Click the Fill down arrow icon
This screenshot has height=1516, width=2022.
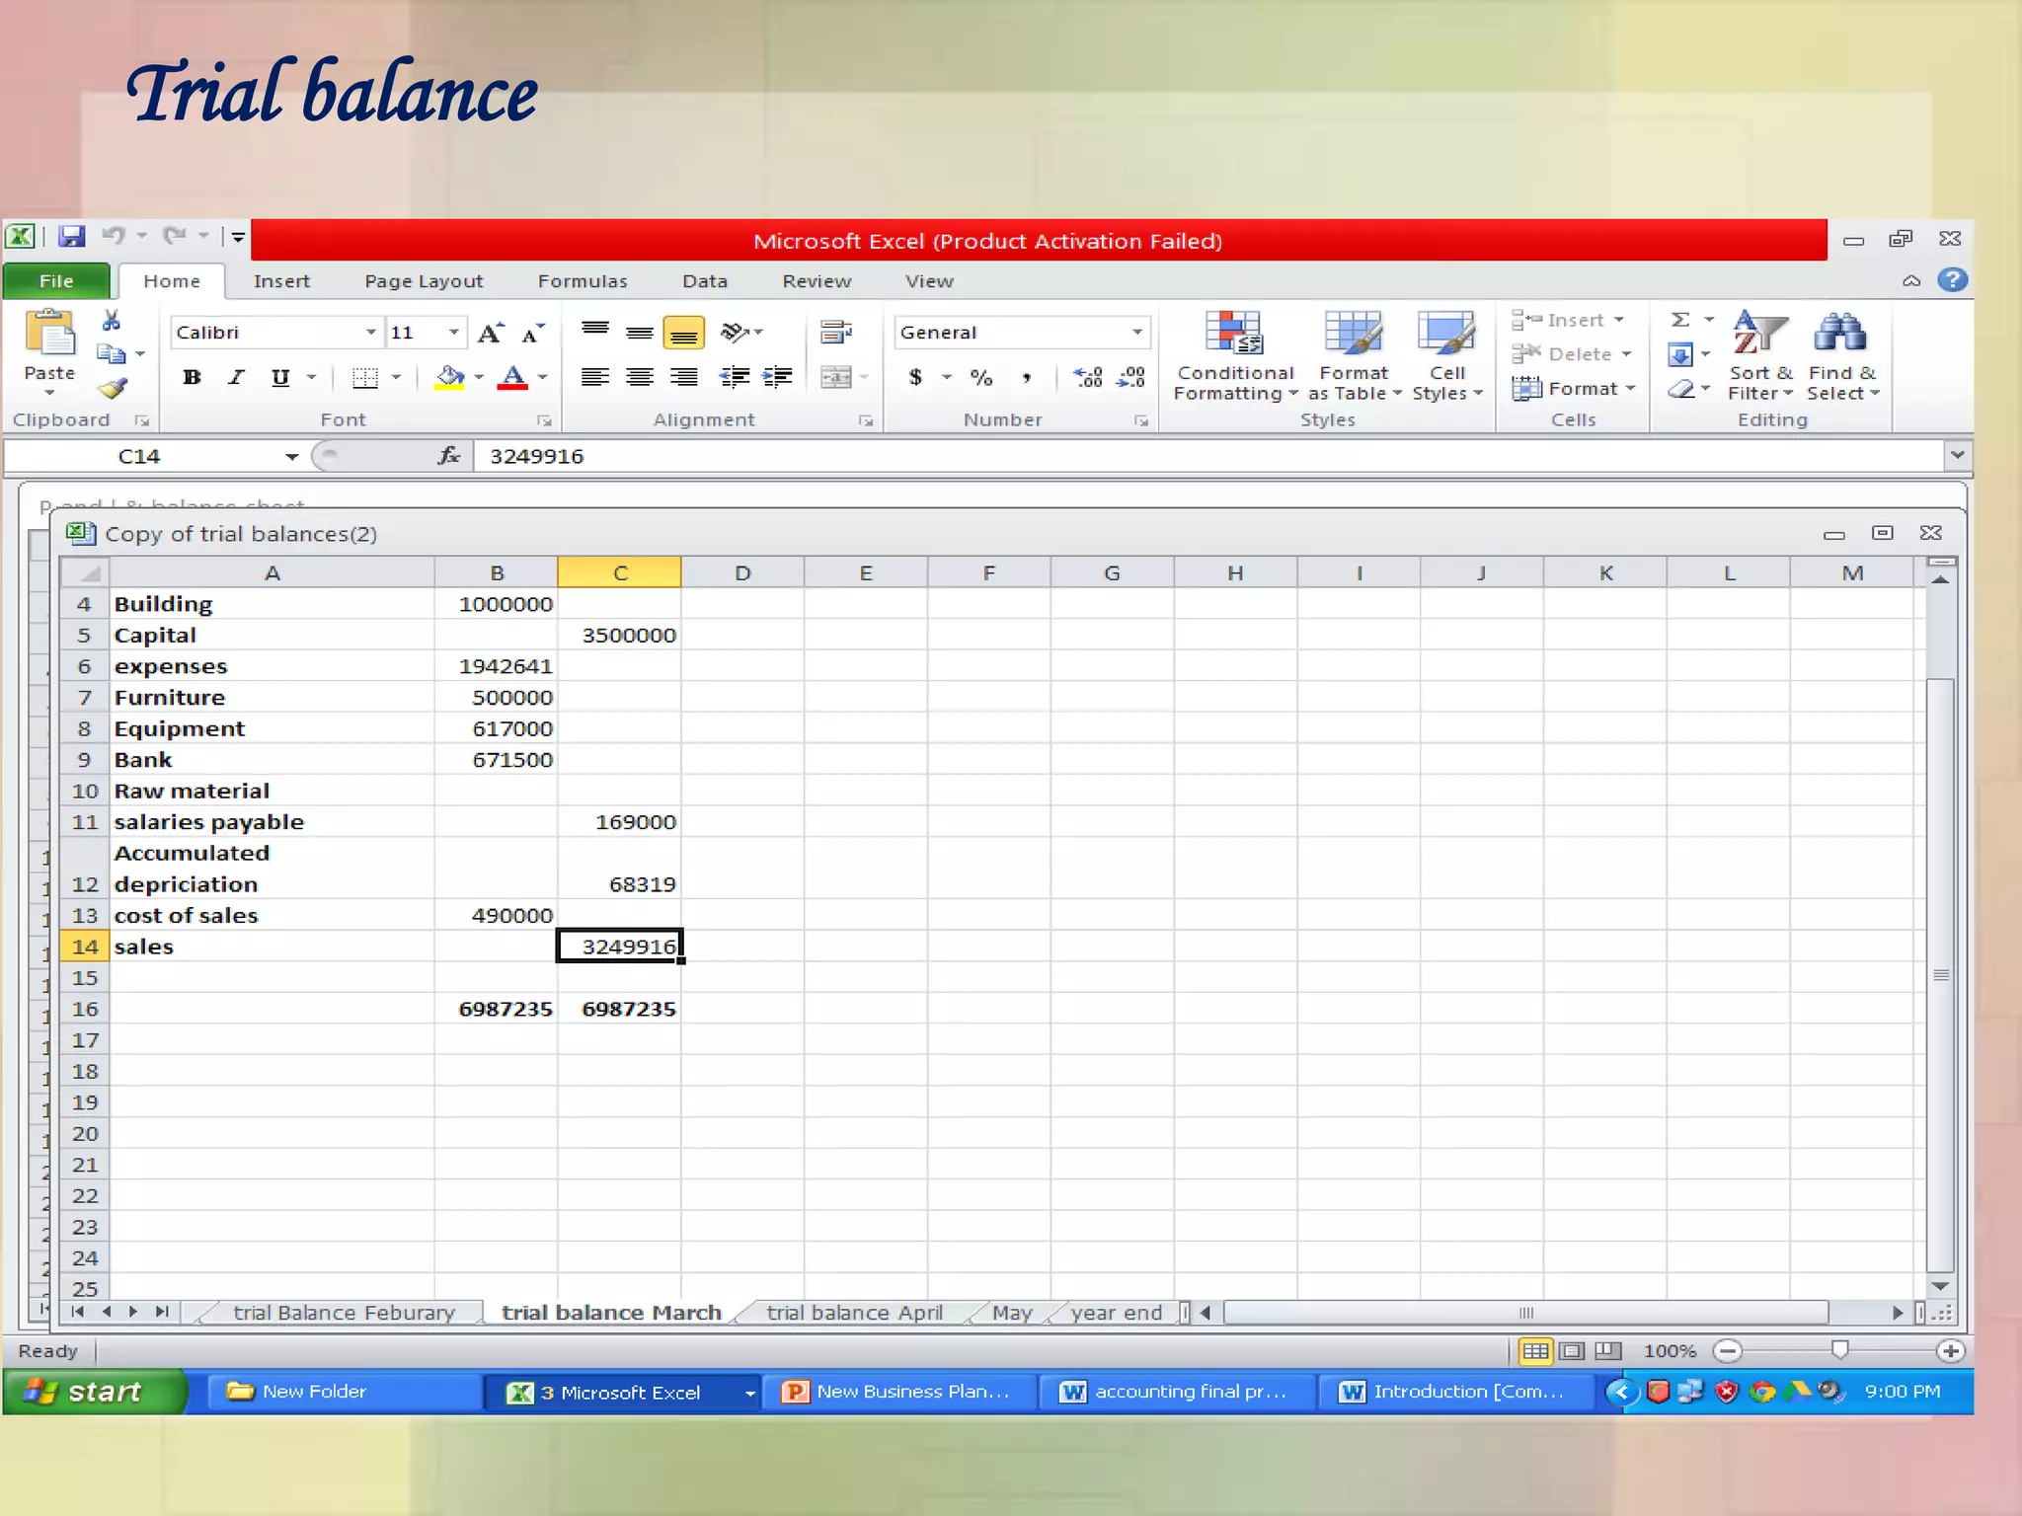tap(1680, 354)
